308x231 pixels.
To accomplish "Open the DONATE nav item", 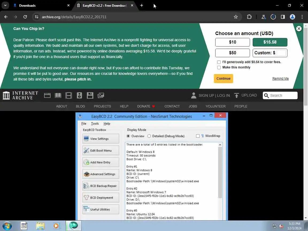I will [146, 106].
